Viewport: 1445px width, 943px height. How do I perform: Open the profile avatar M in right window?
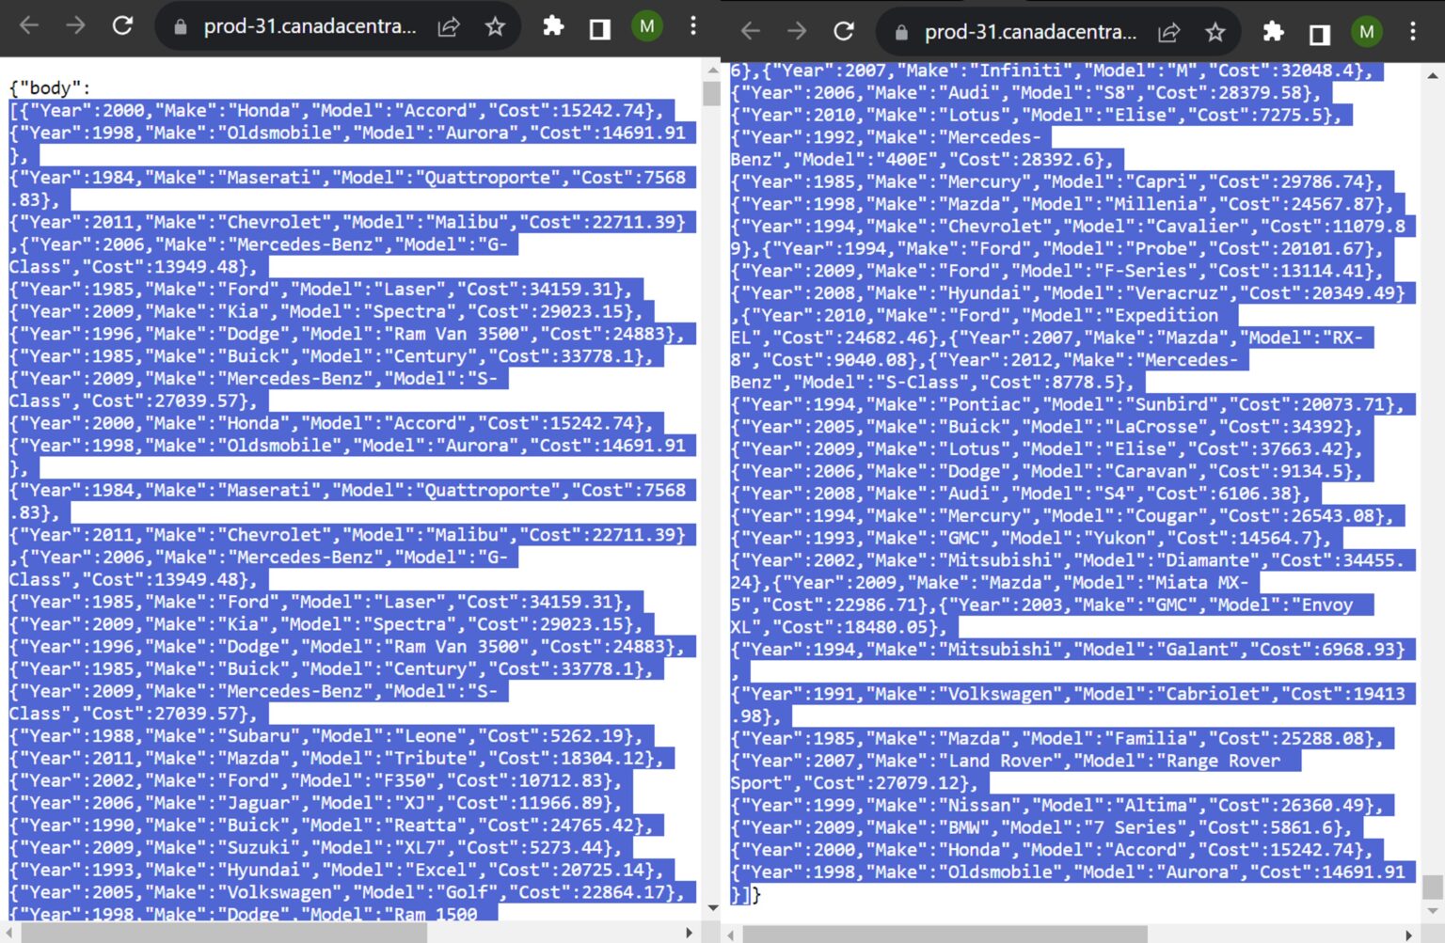[1366, 31]
